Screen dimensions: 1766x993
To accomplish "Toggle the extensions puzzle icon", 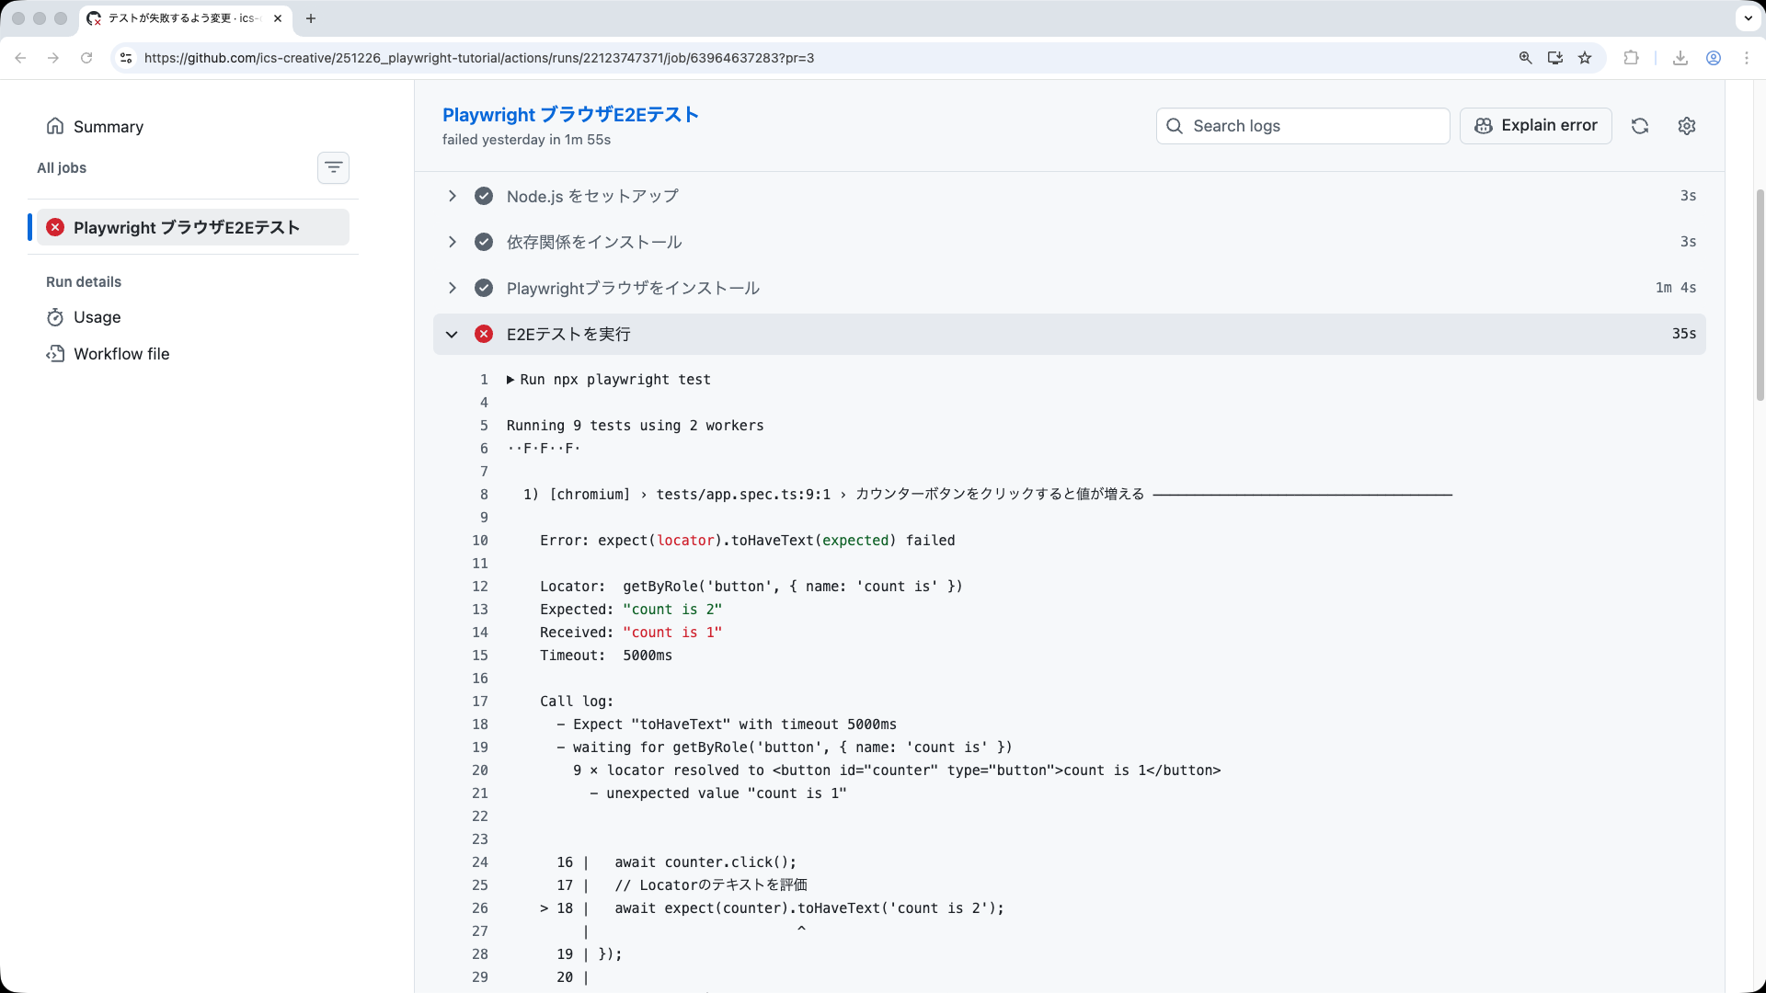I will tap(1632, 57).
